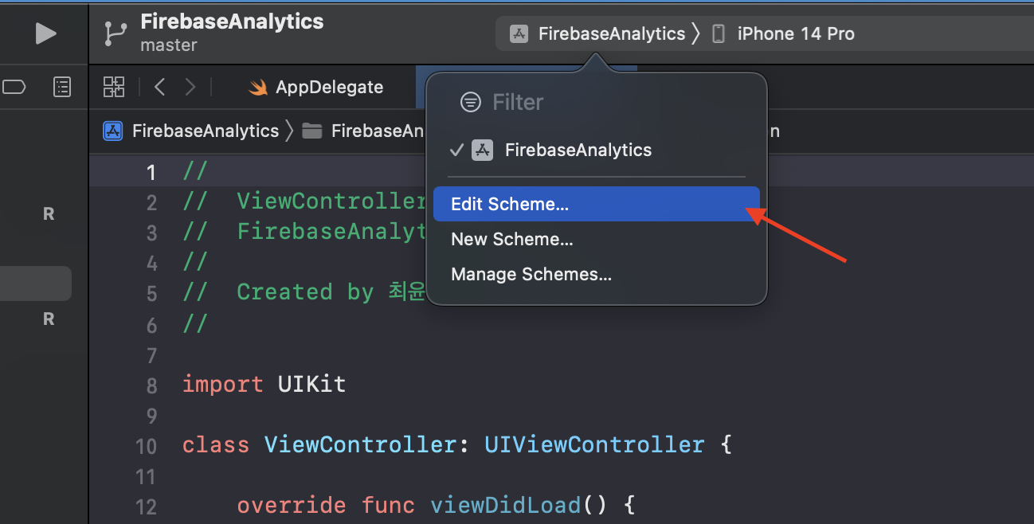Open the document outline list icon
Viewport: 1034px width, 524px height.
point(62,87)
